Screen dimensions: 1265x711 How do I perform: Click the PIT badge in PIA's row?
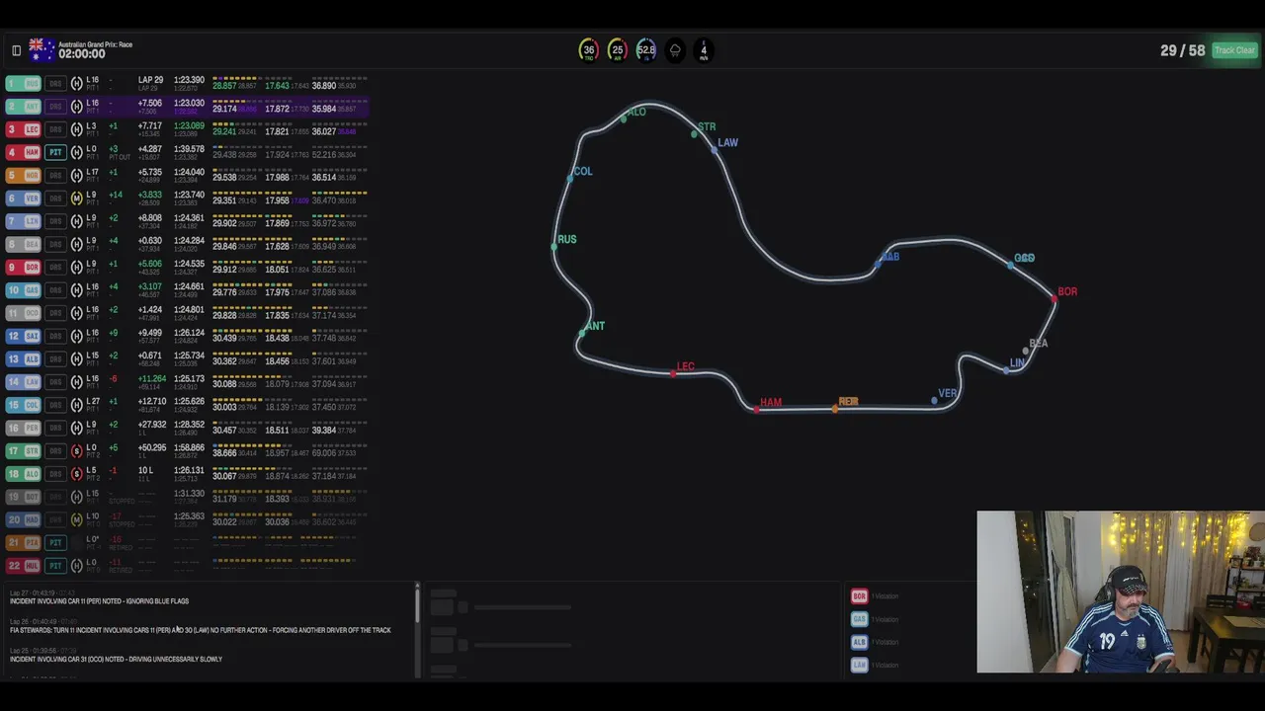(x=55, y=543)
